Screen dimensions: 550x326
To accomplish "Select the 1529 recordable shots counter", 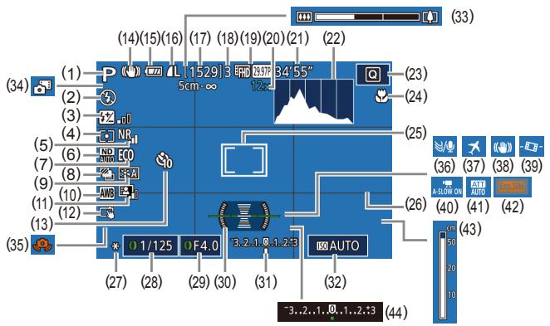I will (x=204, y=72).
